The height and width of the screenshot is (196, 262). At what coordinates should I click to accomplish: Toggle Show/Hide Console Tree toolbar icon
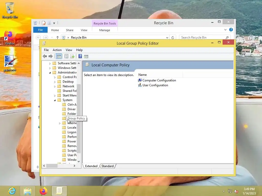tap(59, 56)
